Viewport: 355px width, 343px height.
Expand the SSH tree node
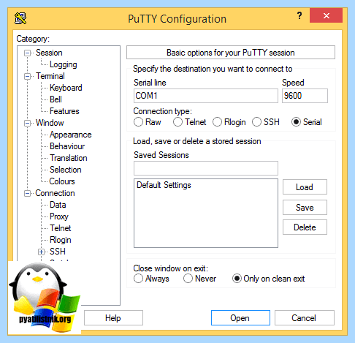coord(42,252)
